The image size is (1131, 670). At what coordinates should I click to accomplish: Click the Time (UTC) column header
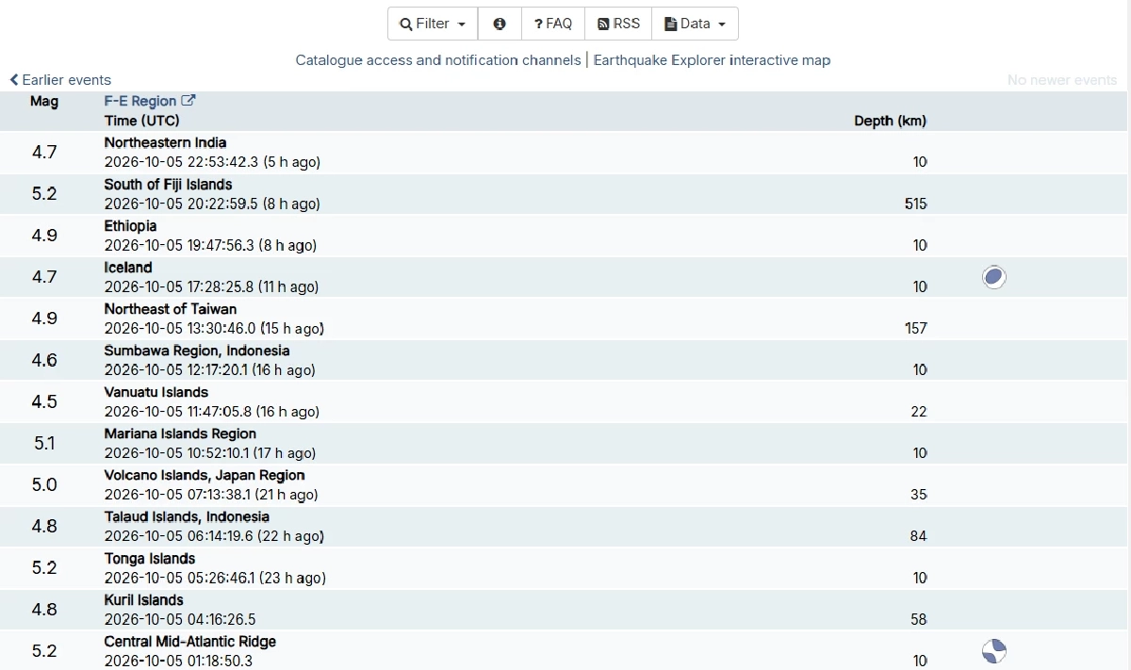click(x=141, y=121)
